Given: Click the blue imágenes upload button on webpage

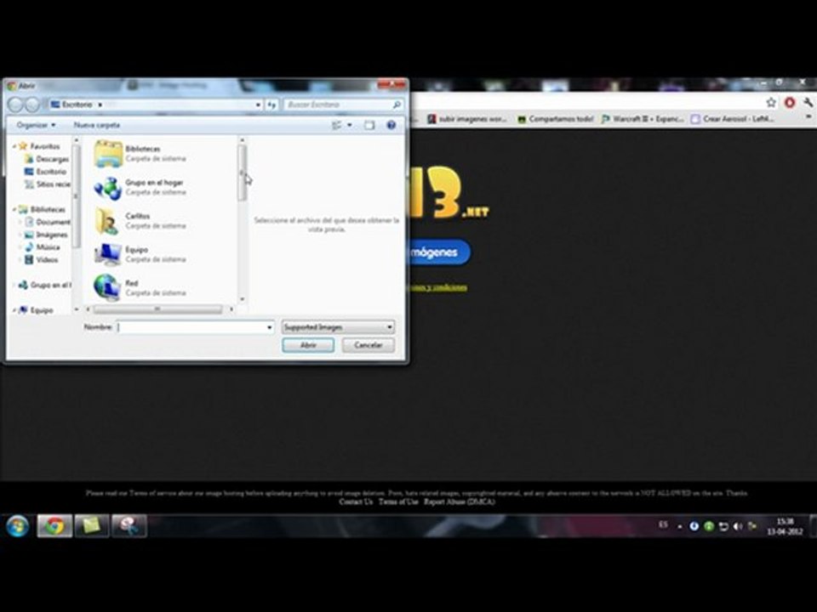Looking at the screenshot, I should tap(438, 252).
